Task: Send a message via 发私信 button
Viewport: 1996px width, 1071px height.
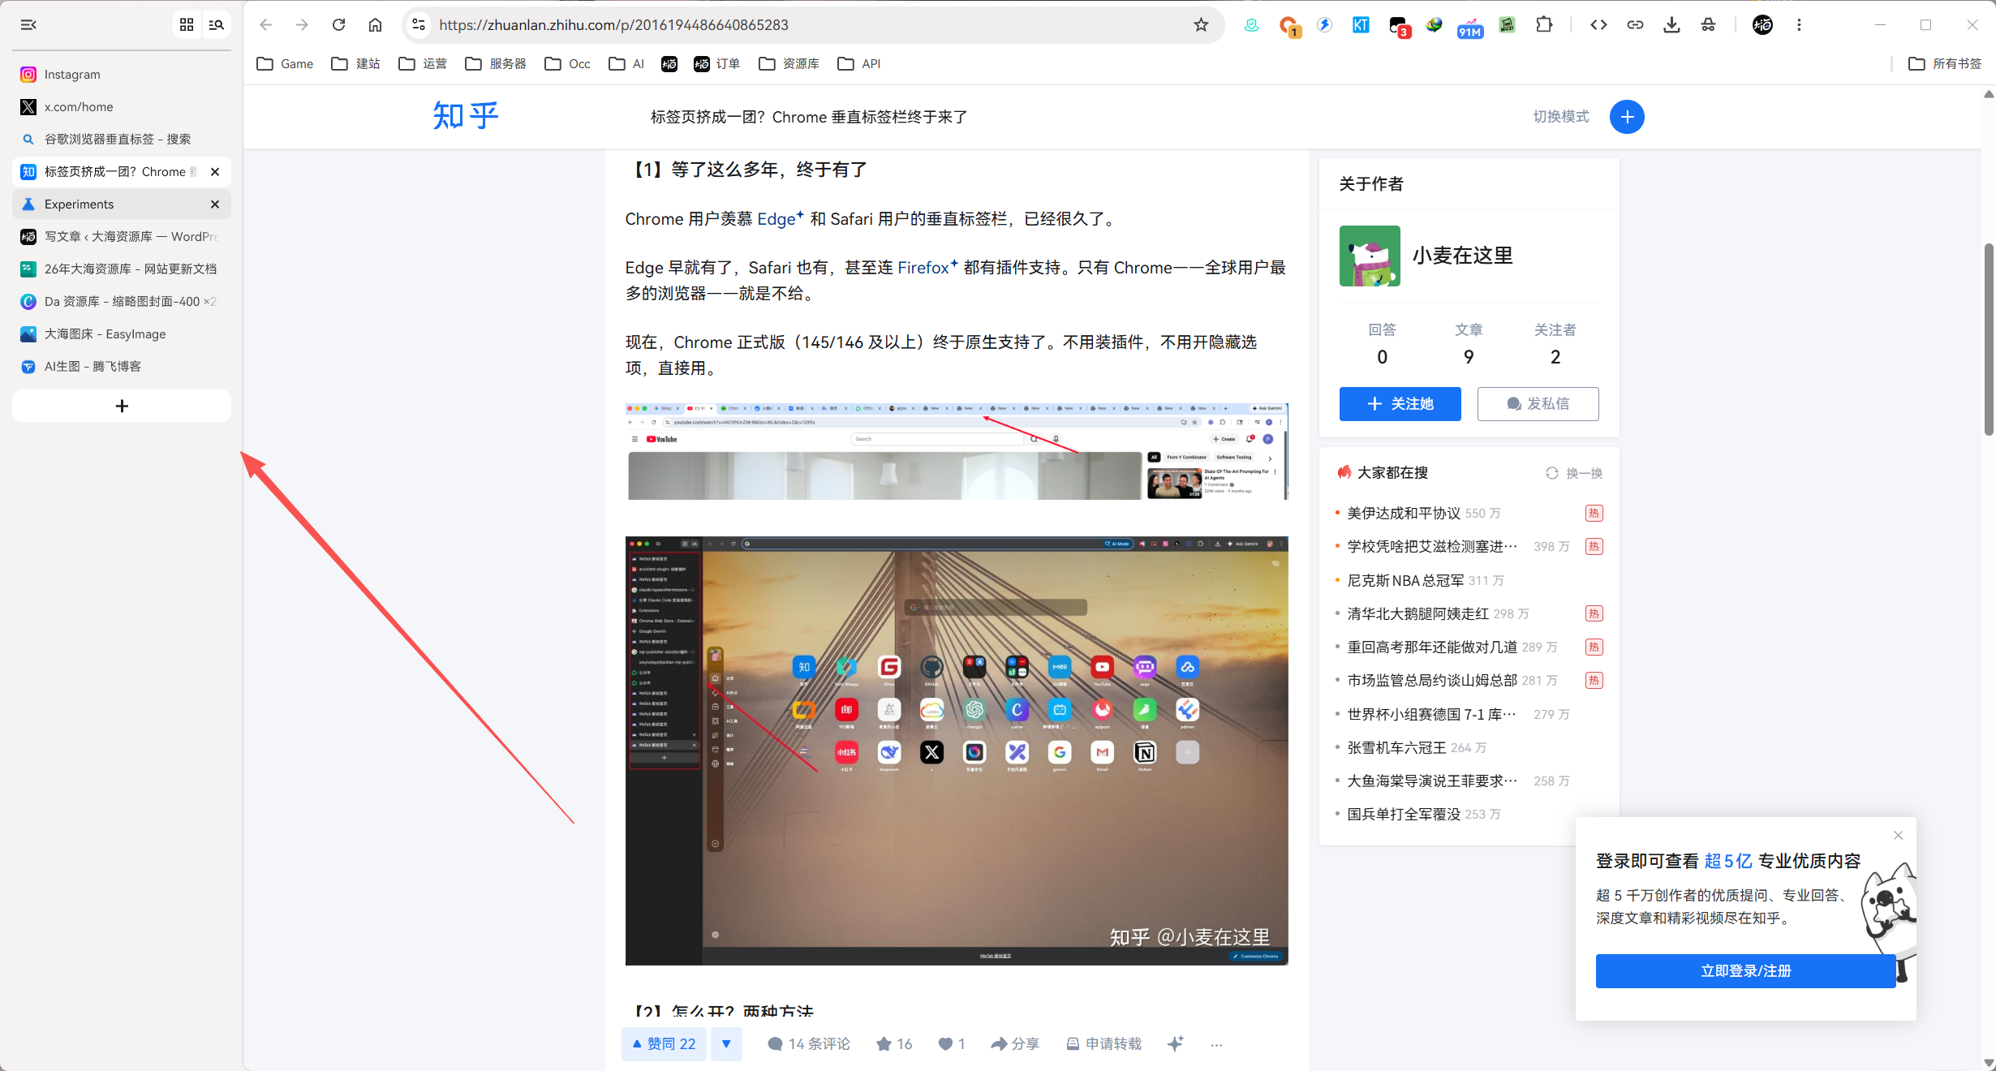Action: click(1538, 404)
